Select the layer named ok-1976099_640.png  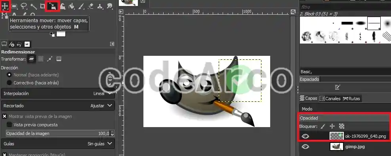[366, 136]
